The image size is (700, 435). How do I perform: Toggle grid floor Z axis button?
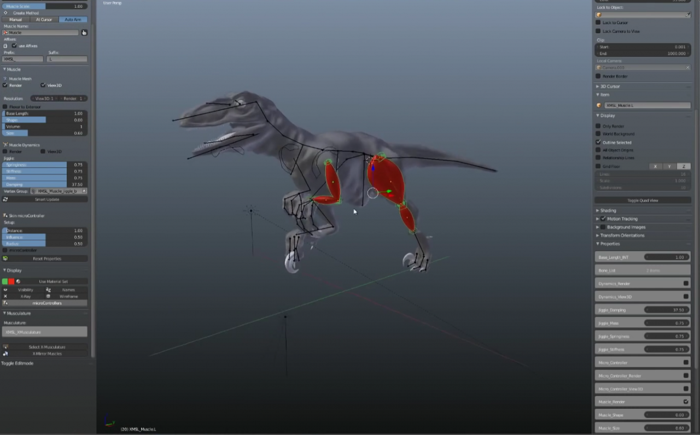(x=684, y=166)
